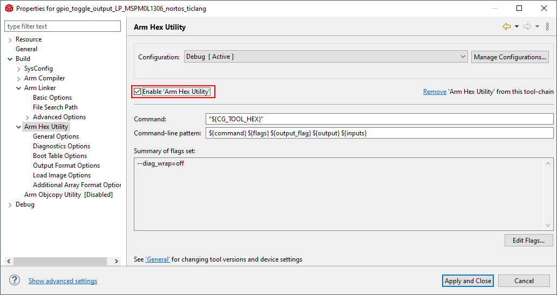Select Output Format Options in tree
This screenshot has height=295, width=557.
pyautogui.click(x=66, y=166)
